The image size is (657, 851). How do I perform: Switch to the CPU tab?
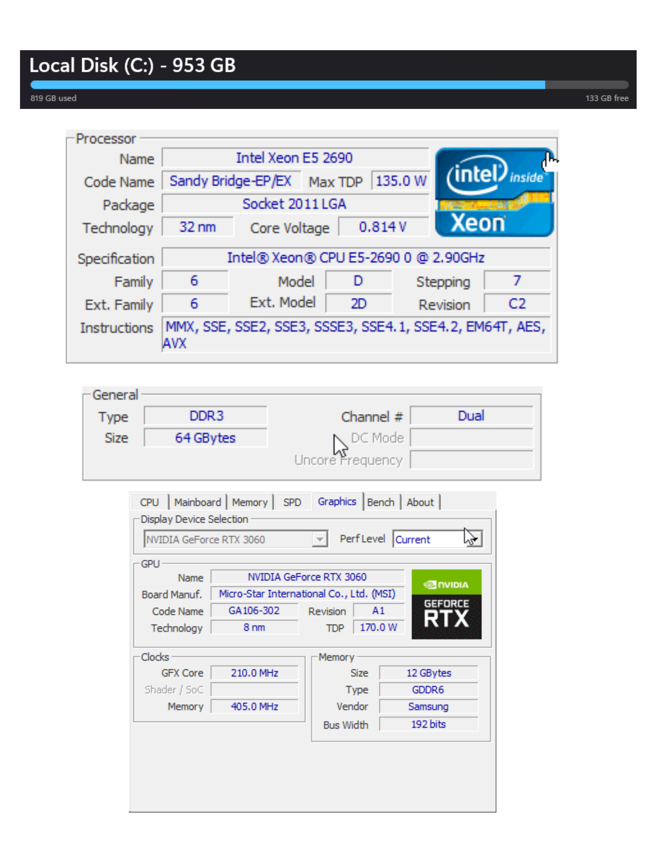(x=149, y=502)
